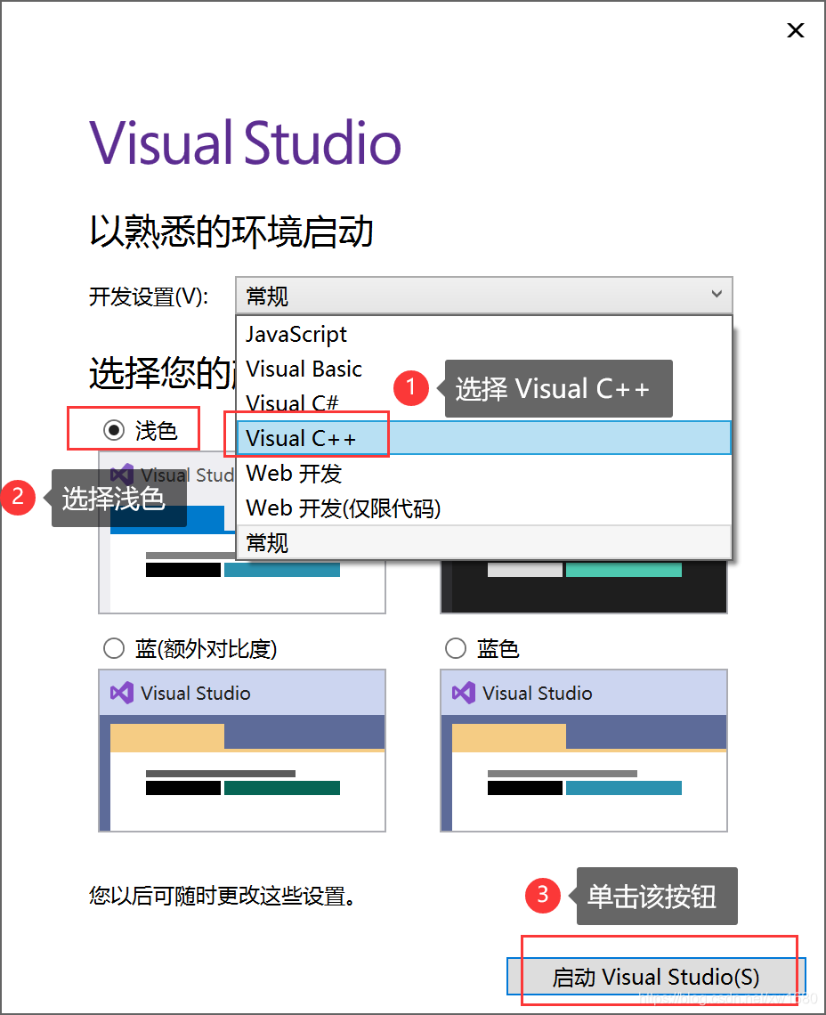Click the Visual Studio logo in 蓝(额外对比度) preview

click(x=122, y=694)
